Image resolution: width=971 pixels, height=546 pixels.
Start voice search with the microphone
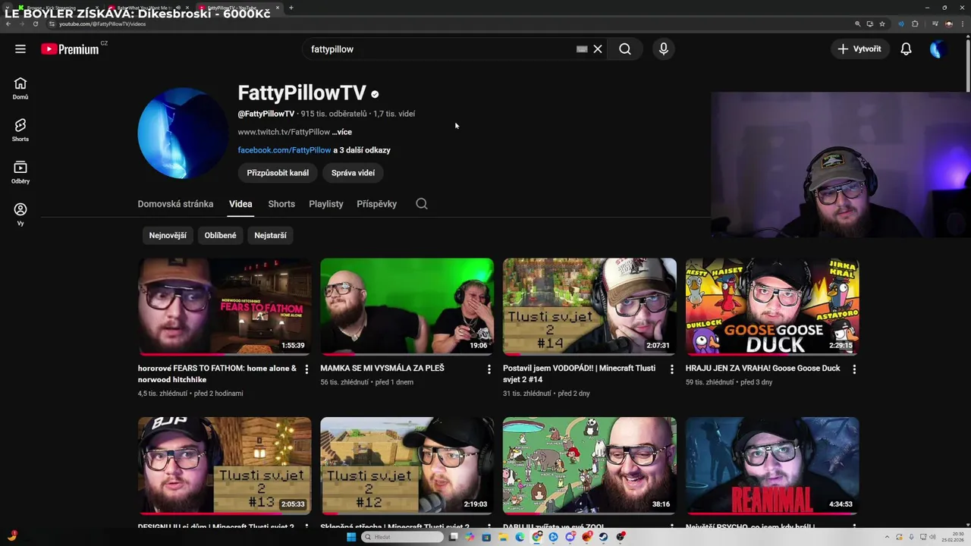pyautogui.click(x=664, y=49)
